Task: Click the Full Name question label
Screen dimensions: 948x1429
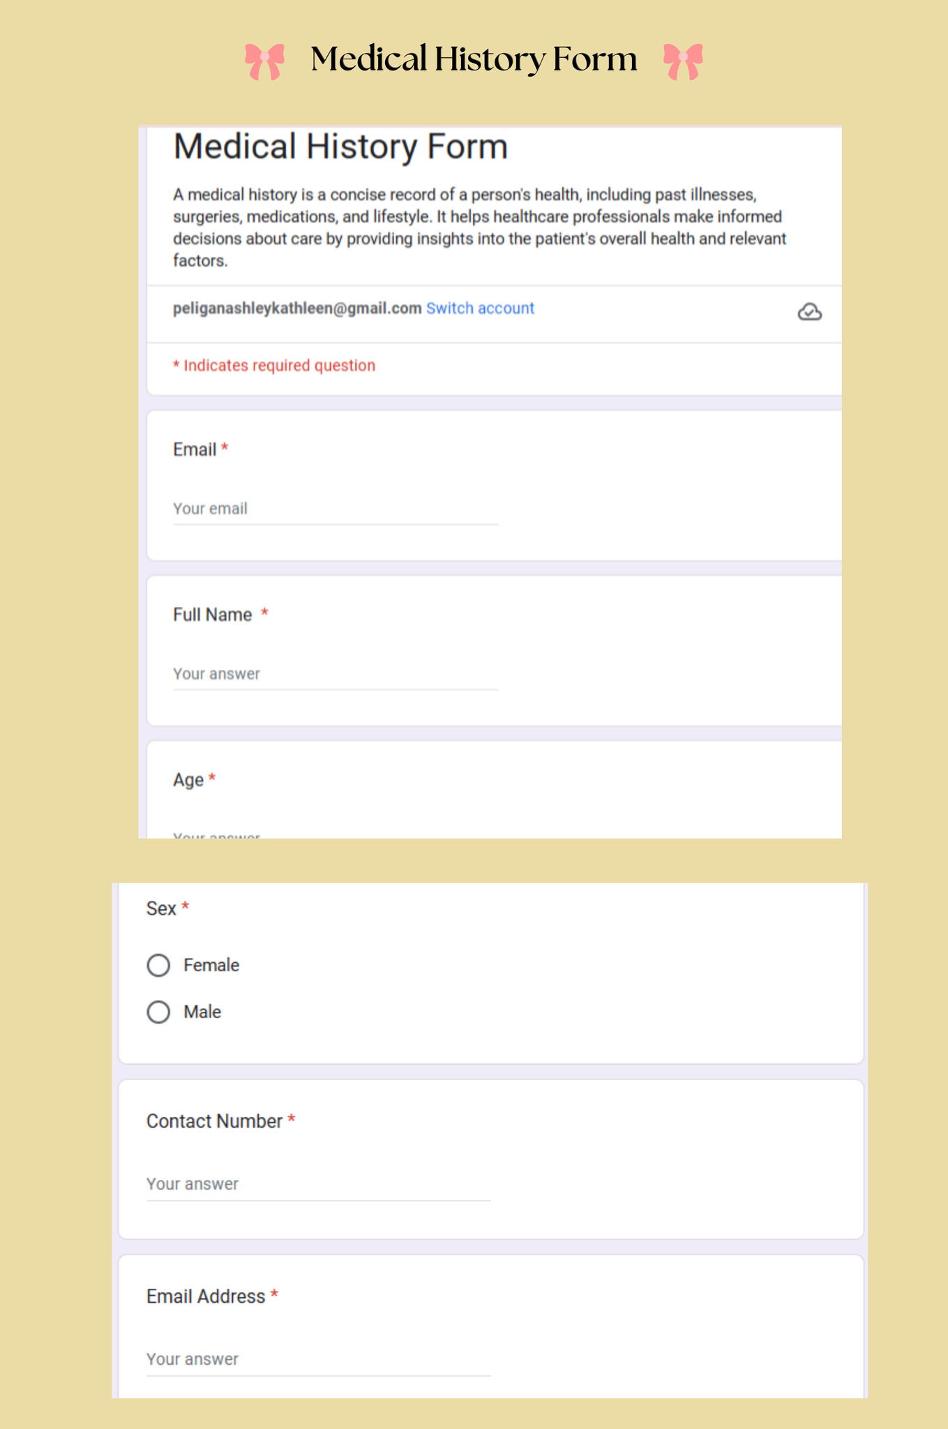Action: coord(213,615)
